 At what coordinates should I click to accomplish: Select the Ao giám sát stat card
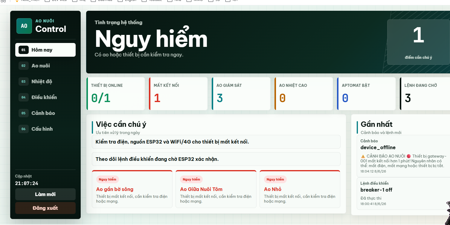241,94
